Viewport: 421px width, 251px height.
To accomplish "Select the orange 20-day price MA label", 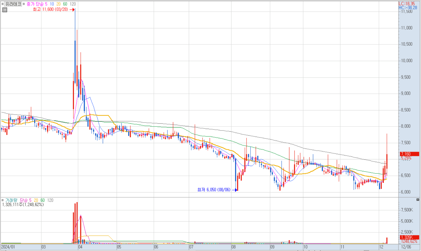I will pyautogui.click(x=59, y=4).
